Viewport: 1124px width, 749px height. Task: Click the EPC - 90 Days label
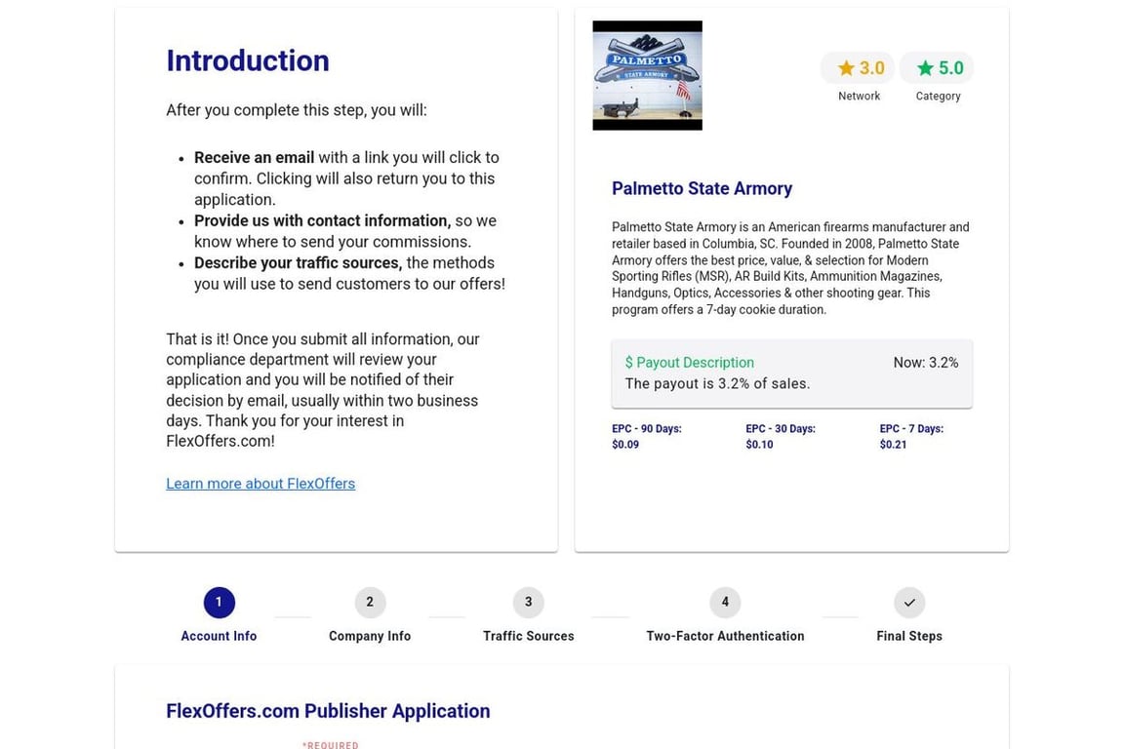point(647,428)
